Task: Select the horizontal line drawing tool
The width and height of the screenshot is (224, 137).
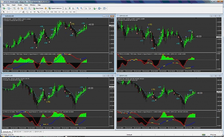Action: coord(16,12)
